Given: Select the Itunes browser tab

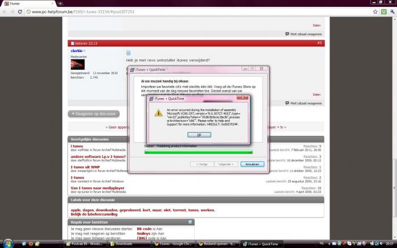Looking at the screenshot, I should 28,3.
